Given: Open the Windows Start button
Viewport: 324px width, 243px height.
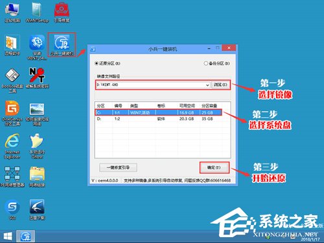Looking at the screenshot, I should pyautogui.click(x=8, y=237).
